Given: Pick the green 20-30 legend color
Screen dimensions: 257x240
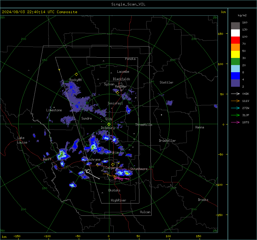Looking at the screenshot, I should pos(235,62).
